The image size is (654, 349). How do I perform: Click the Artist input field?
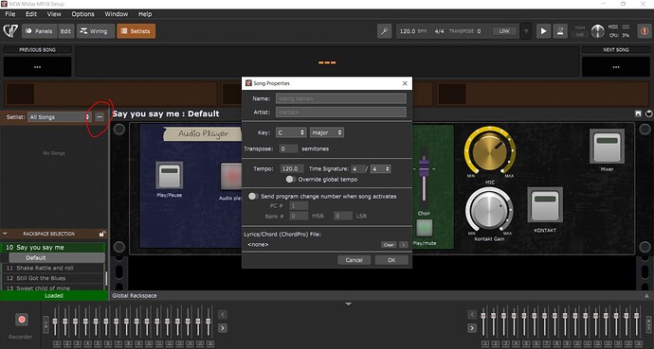[x=341, y=112]
